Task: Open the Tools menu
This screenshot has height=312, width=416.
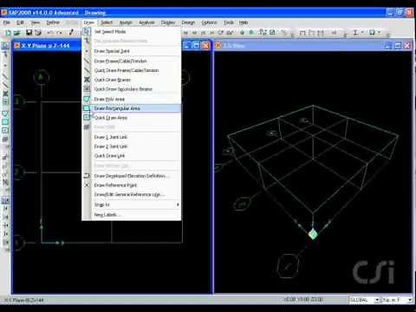Action: click(x=229, y=23)
